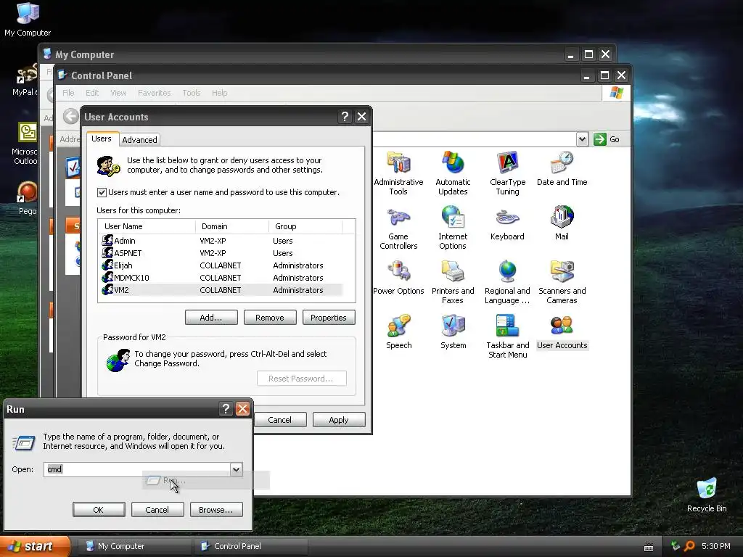Click the Add... button
Viewport: 743px width, 557px height.
coord(211,318)
